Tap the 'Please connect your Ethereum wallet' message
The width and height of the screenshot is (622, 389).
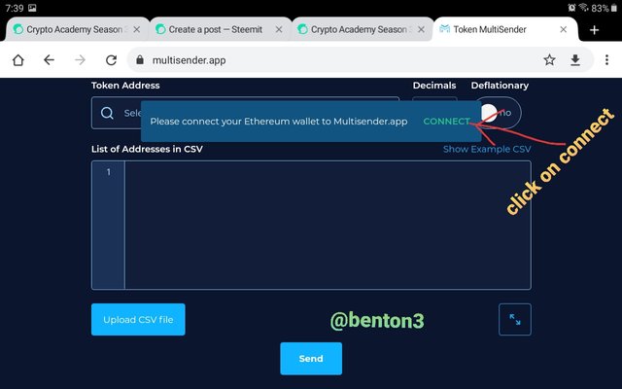point(279,121)
